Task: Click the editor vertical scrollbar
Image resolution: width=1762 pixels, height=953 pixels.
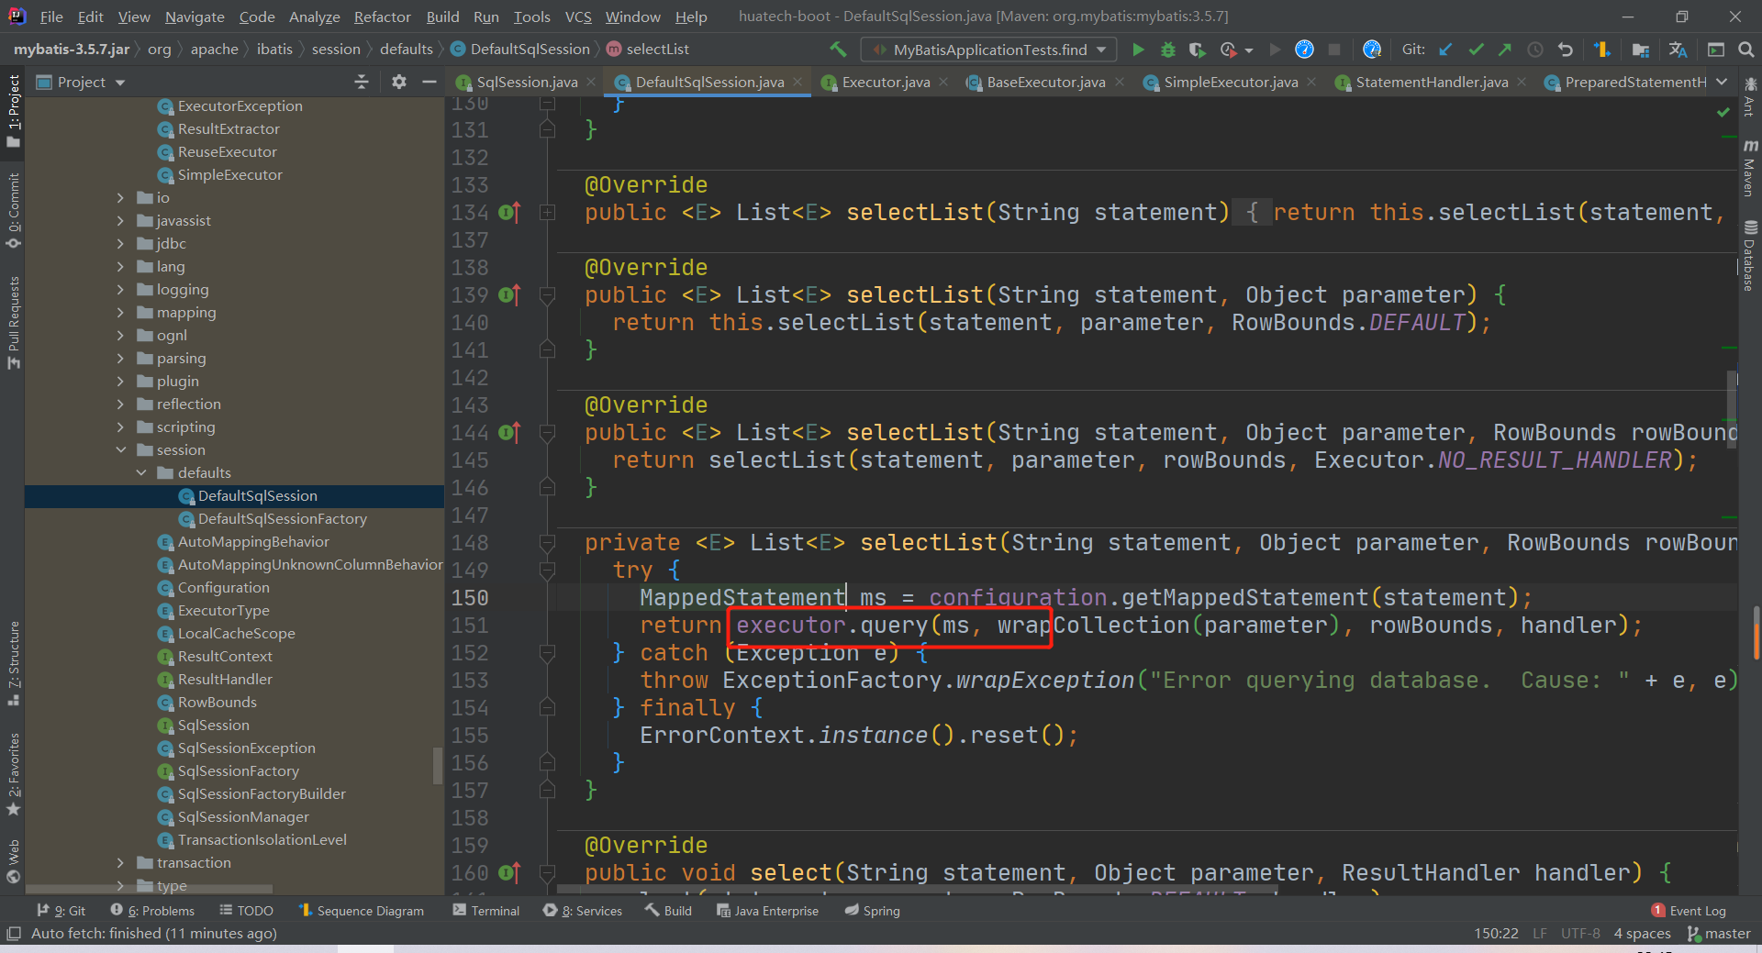Action: pos(1733,410)
